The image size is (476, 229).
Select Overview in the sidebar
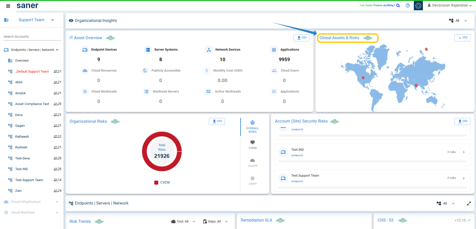point(22,61)
